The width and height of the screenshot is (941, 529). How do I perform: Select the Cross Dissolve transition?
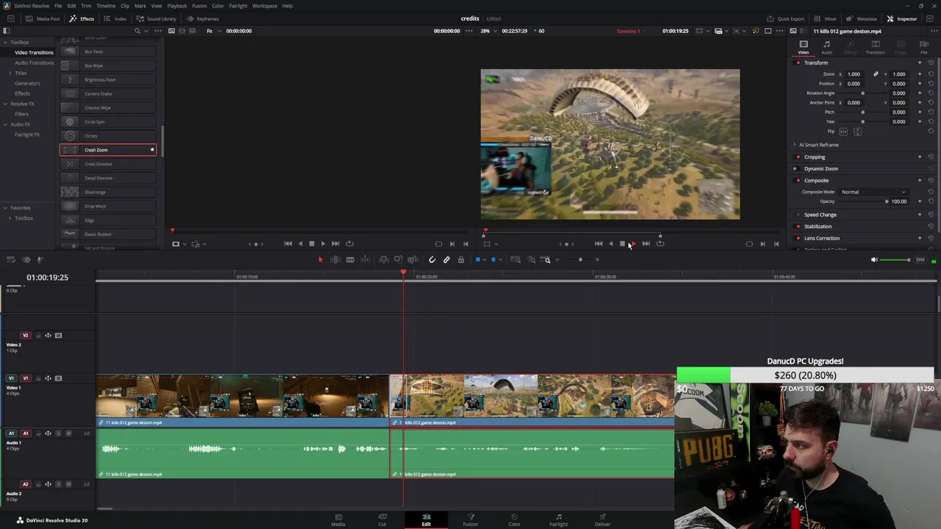point(108,164)
